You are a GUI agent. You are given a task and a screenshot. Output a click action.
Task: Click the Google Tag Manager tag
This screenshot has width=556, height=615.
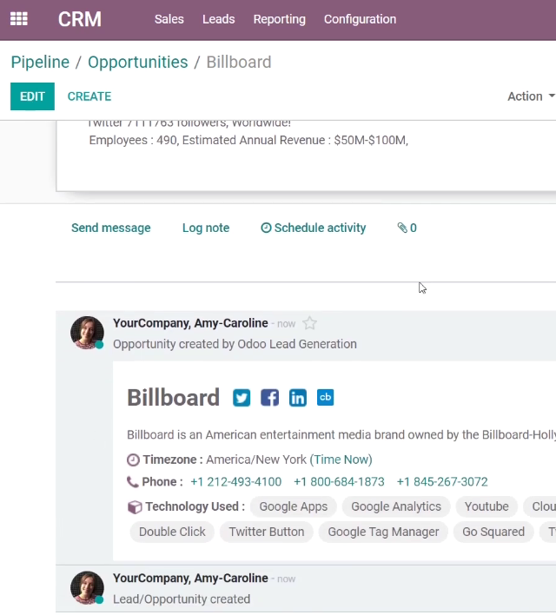tap(383, 532)
